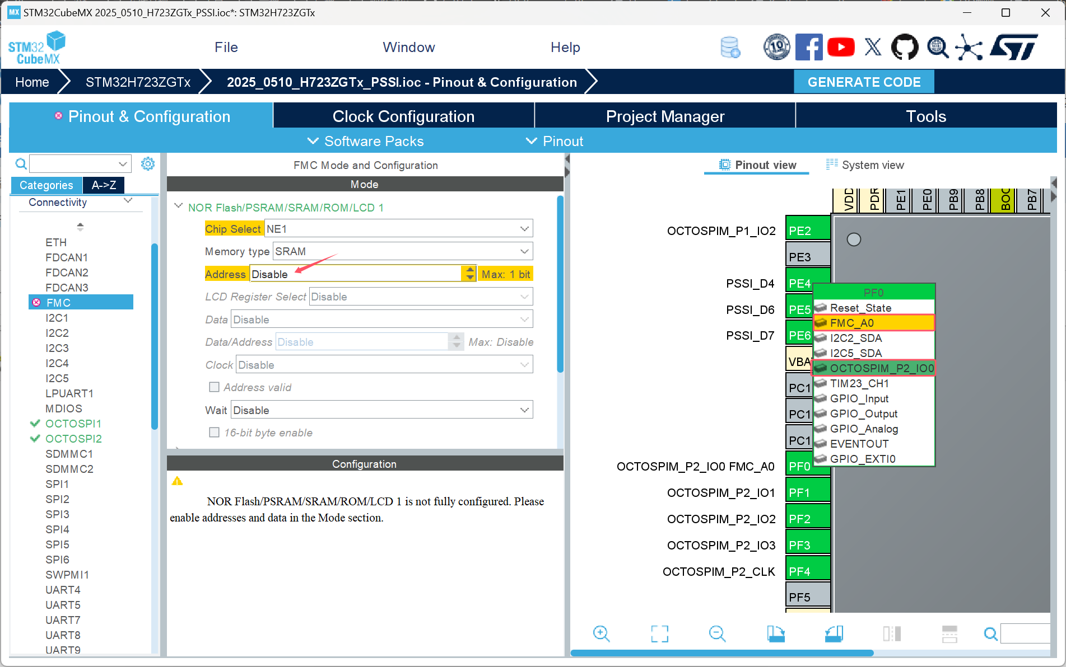Viewport: 1066px width, 667px height.
Task: Choose OCTOSPIM_P2_IO0 in PF0 menu
Action: 874,368
